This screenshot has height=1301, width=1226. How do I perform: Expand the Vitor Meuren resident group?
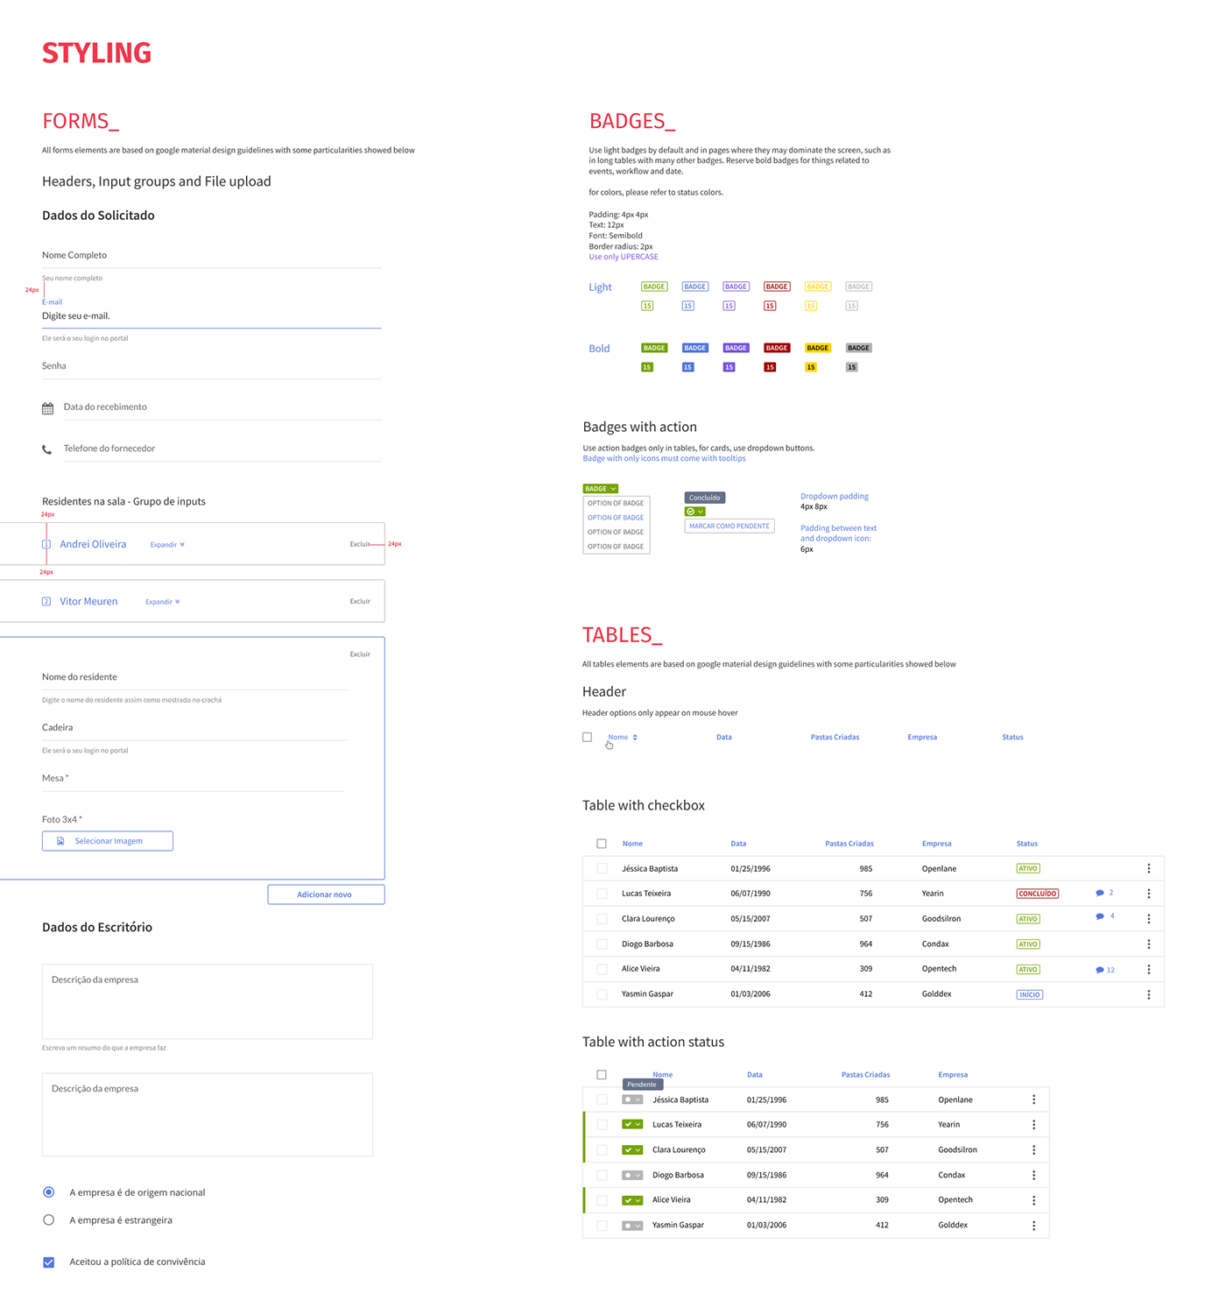coord(163,602)
